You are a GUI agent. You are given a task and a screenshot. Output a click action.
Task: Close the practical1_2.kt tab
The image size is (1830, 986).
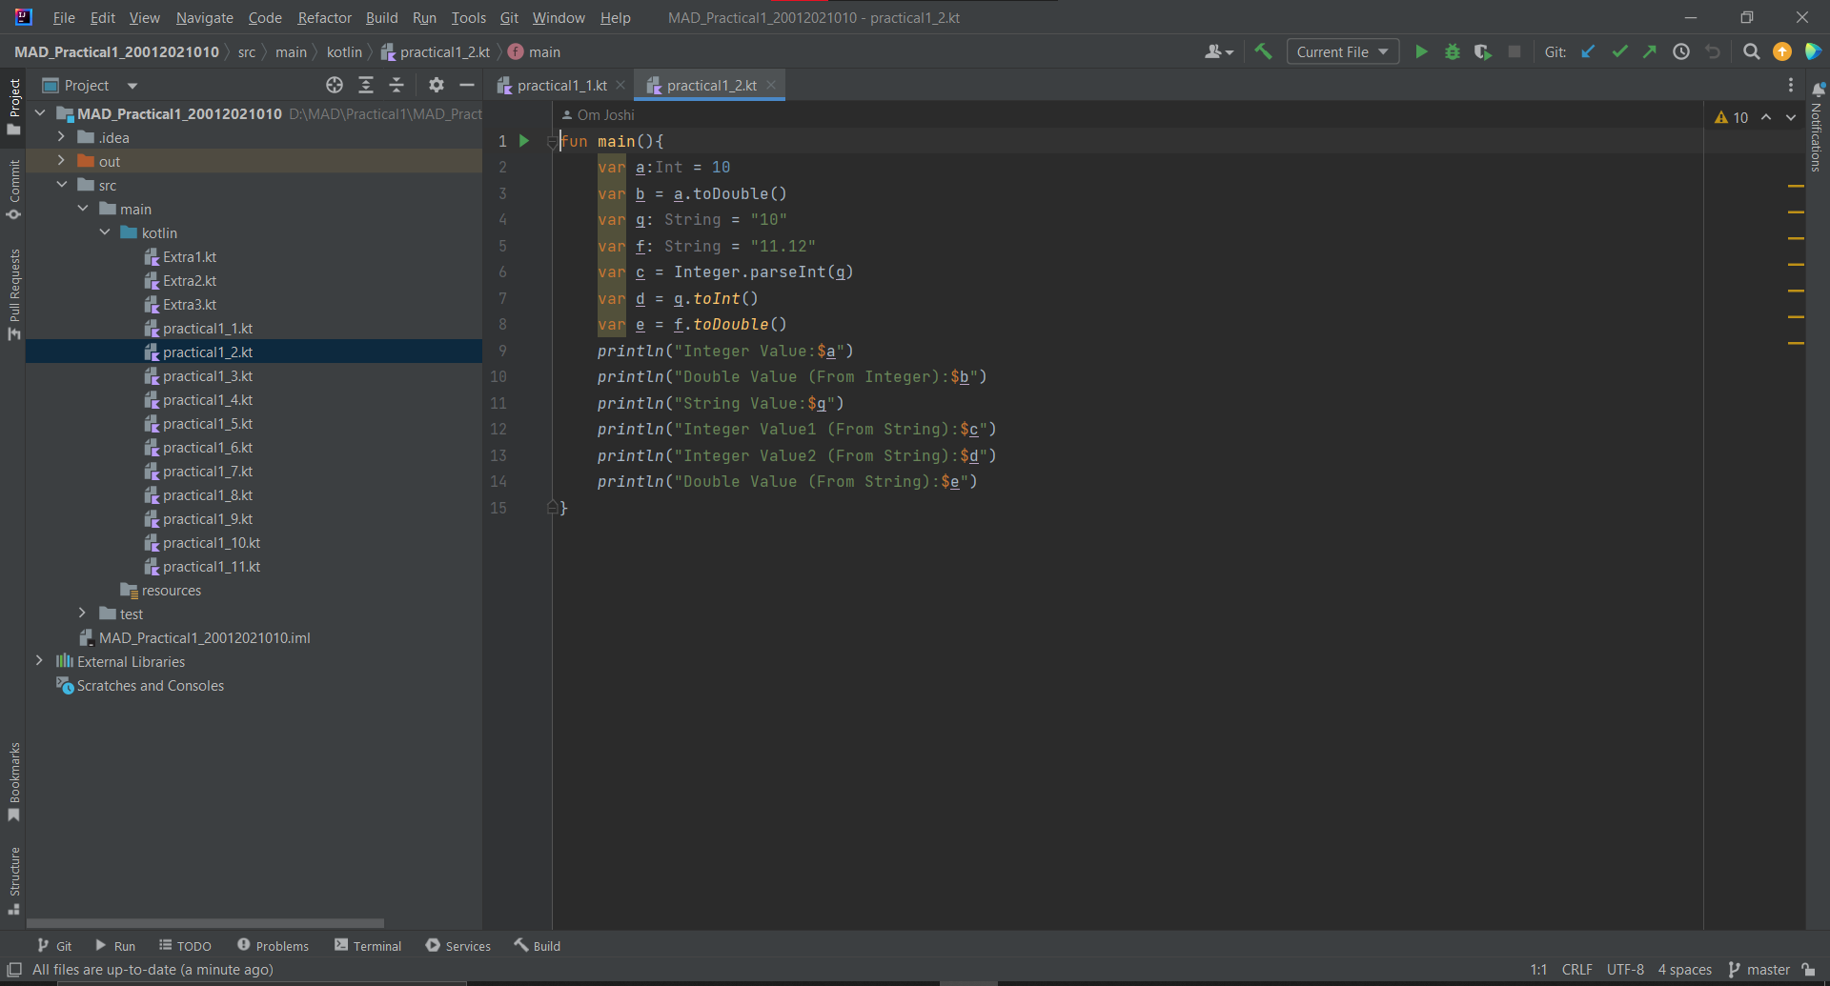click(771, 85)
